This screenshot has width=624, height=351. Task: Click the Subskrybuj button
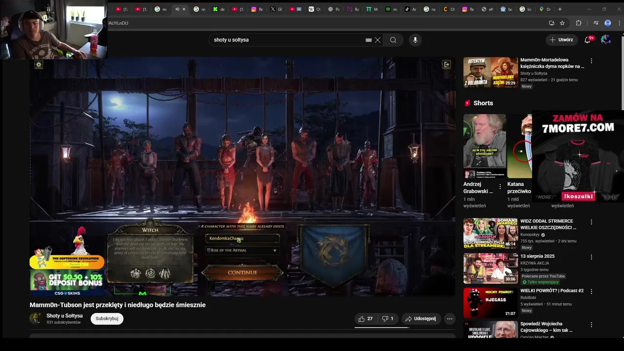click(107, 319)
